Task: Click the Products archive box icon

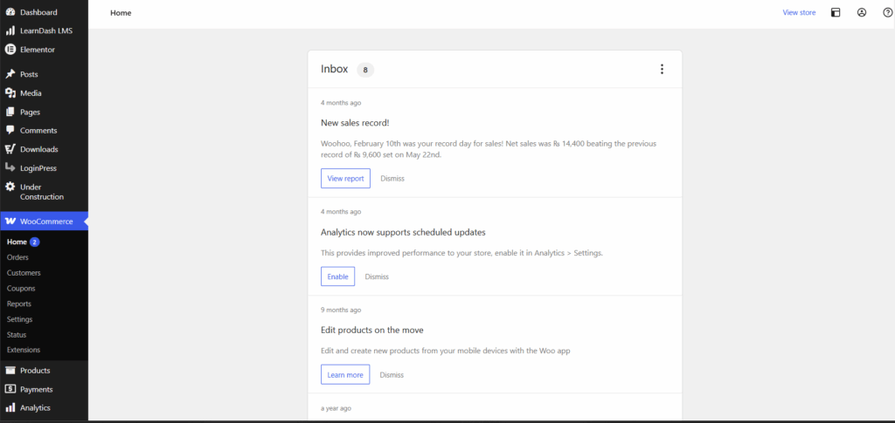Action: tap(10, 370)
